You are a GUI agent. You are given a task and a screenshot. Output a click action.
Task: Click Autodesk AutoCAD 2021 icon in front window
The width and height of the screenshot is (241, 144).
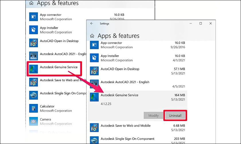(x=94, y=84)
